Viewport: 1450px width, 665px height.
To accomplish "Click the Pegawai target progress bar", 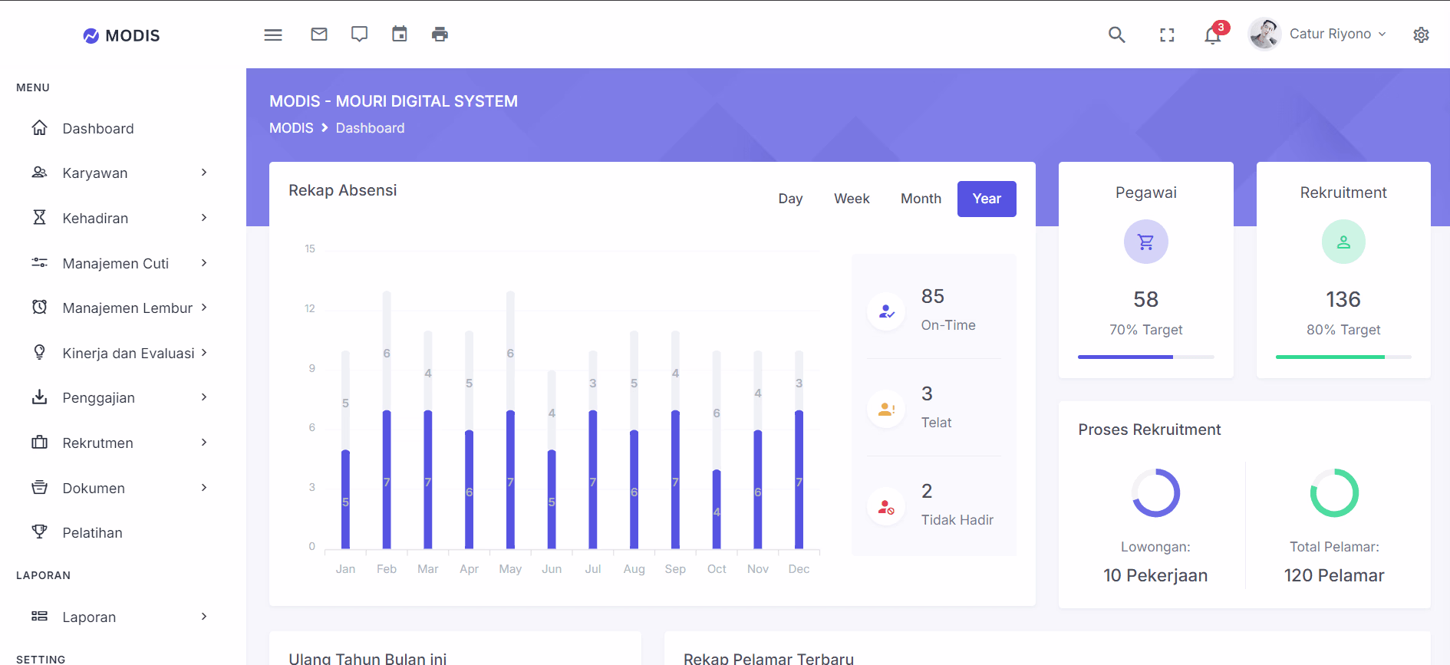I will [1145, 357].
